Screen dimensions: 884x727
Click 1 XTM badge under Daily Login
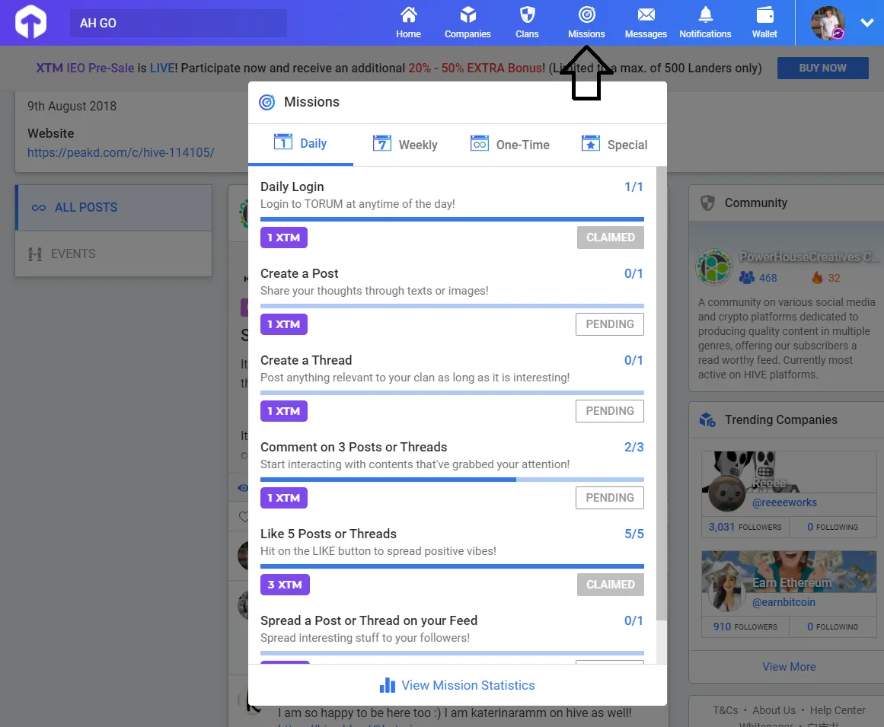coord(283,238)
